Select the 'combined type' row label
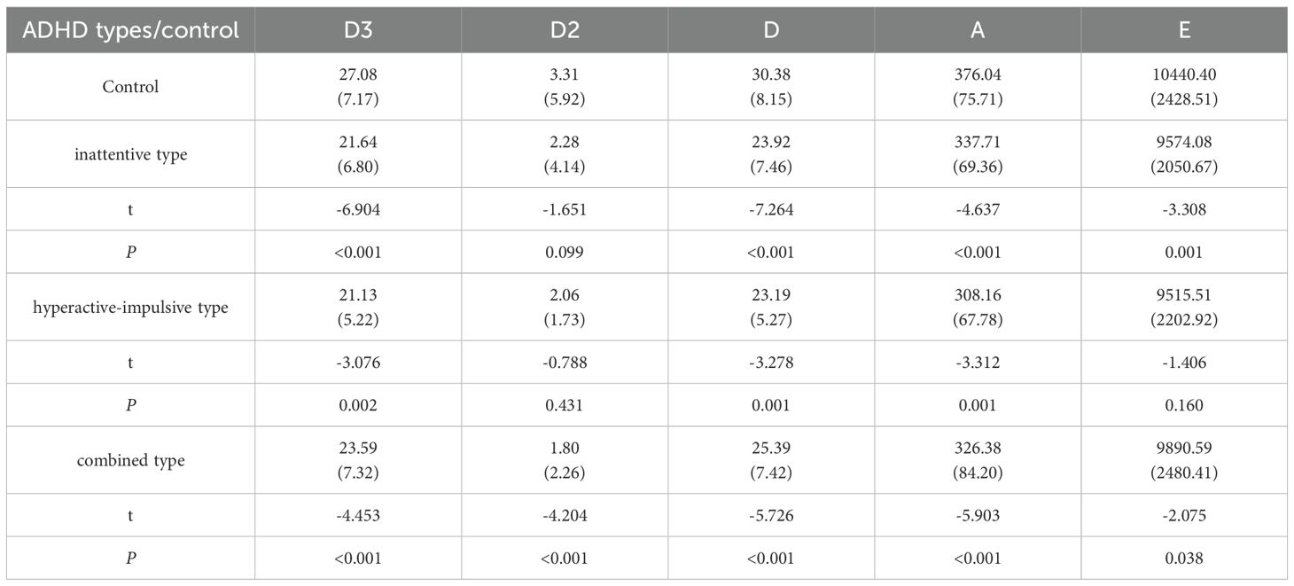1294x586 pixels. click(x=130, y=460)
